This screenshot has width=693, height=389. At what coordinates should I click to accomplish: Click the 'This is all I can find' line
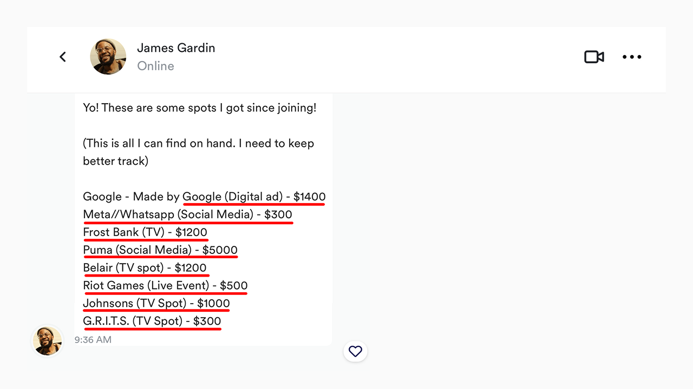point(198,144)
